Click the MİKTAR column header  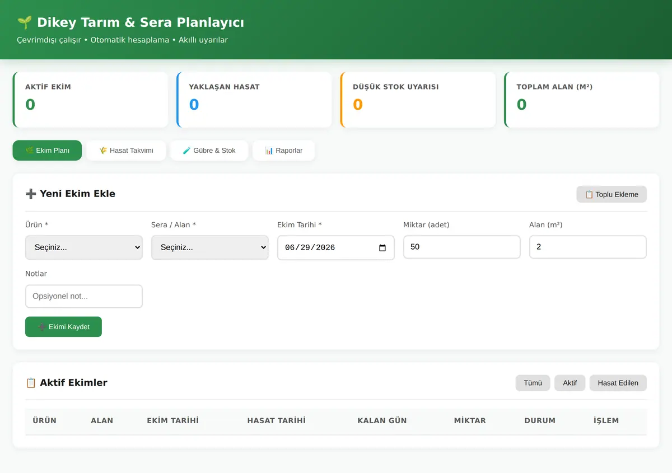point(470,420)
